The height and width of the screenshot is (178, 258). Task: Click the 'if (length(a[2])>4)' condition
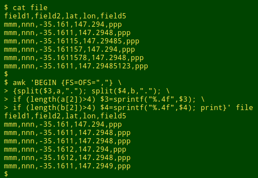pos(54,100)
